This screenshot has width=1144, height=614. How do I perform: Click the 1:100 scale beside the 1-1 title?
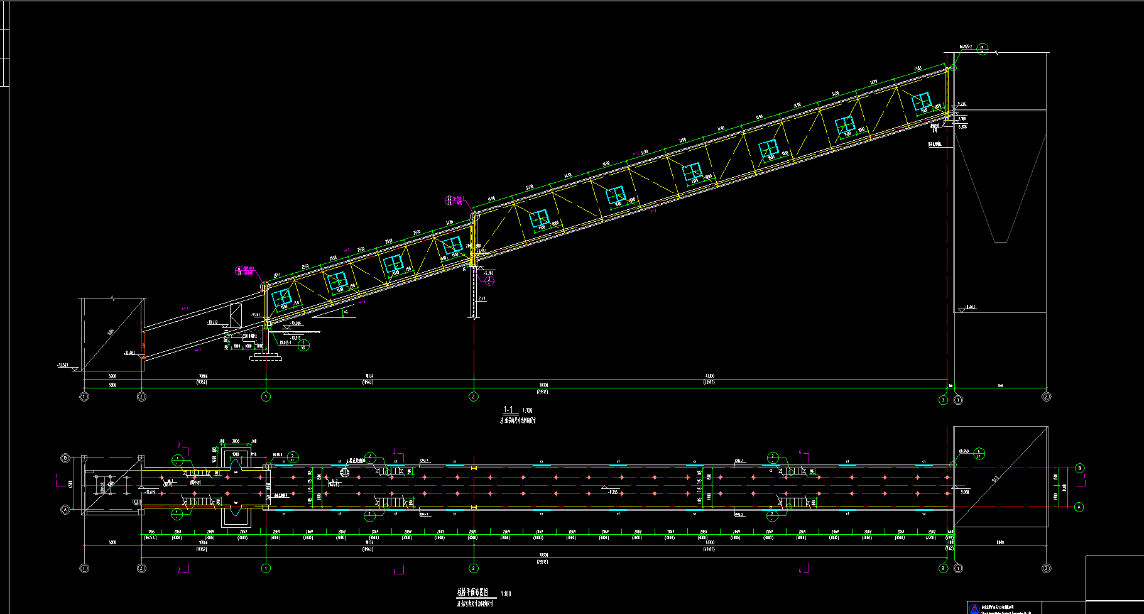click(x=528, y=410)
